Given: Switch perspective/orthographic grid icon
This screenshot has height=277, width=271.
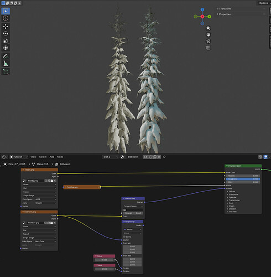Looking at the screenshot, I should click(208, 48).
